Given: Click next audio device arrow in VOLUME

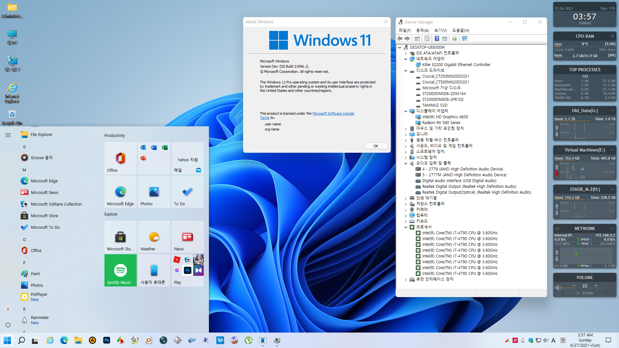Looking at the screenshot, I should click(606, 293).
